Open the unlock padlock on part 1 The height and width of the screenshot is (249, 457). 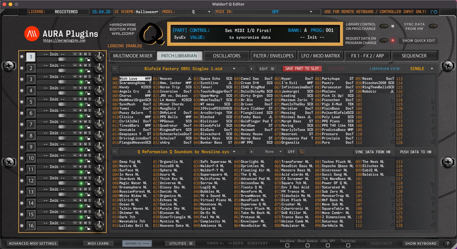[88, 60]
